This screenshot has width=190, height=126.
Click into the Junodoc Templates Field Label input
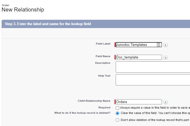coord(139,45)
